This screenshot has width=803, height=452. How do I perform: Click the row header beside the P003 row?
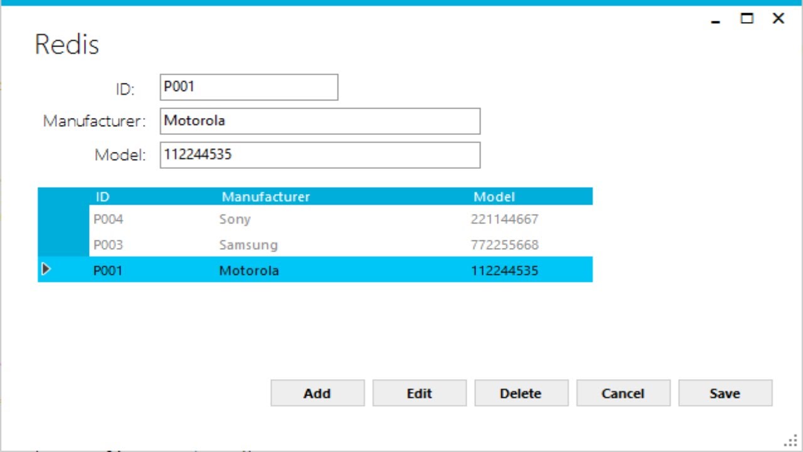click(63, 244)
